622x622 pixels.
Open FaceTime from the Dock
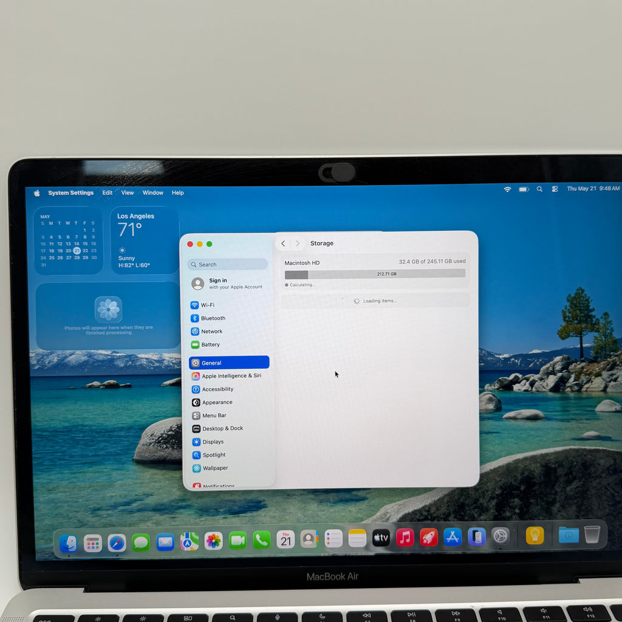pos(238,540)
